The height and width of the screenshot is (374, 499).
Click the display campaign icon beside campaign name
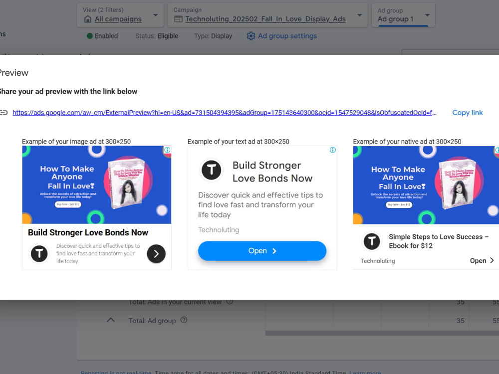coord(178,19)
